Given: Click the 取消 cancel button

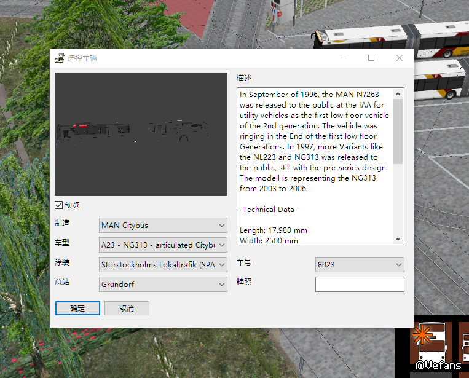Looking at the screenshot, I should tap(127, 308).
